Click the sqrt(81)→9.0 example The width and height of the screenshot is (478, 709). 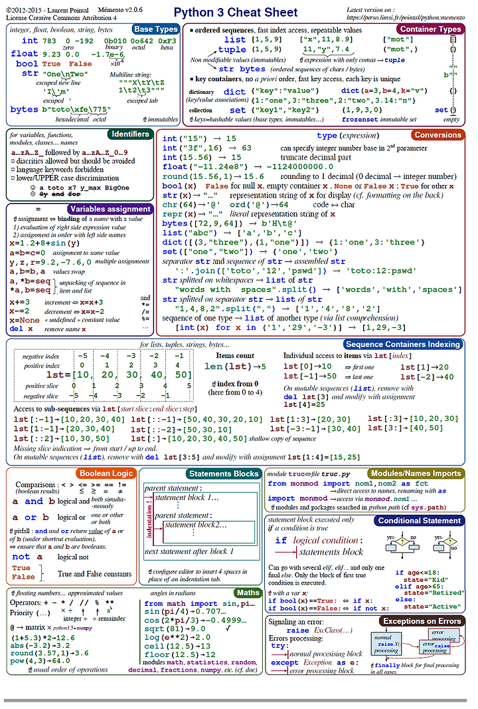[x=175, y=629]
